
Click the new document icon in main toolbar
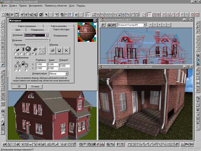click(x=4, y=14)
